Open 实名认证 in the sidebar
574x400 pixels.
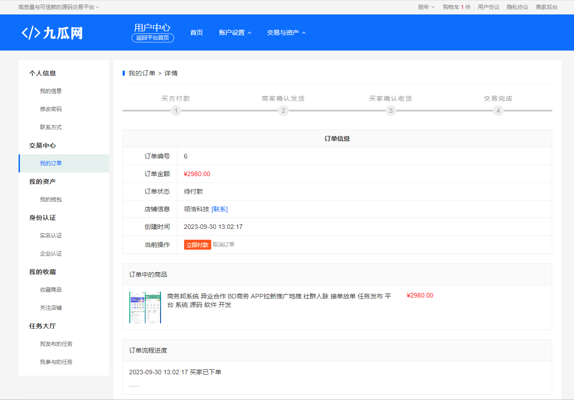point(51,236)
